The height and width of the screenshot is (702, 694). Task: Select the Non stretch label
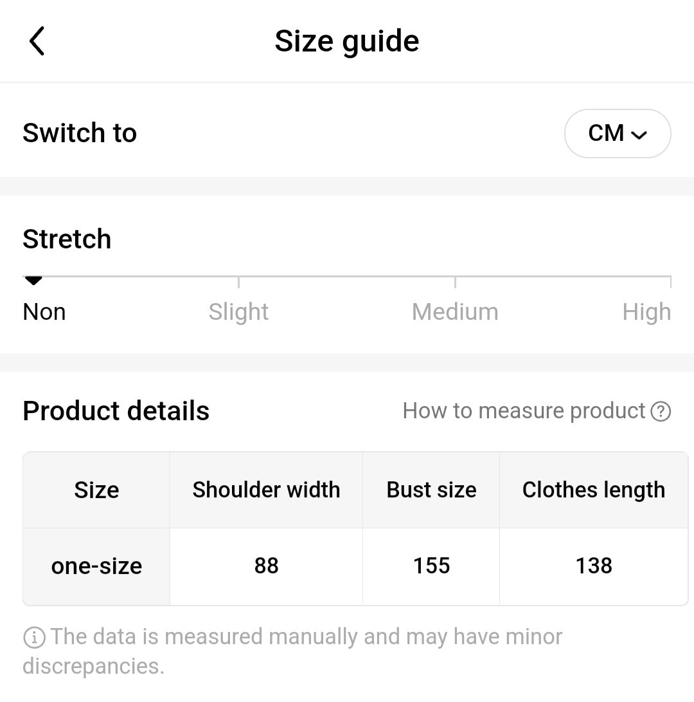pos(44,312)
